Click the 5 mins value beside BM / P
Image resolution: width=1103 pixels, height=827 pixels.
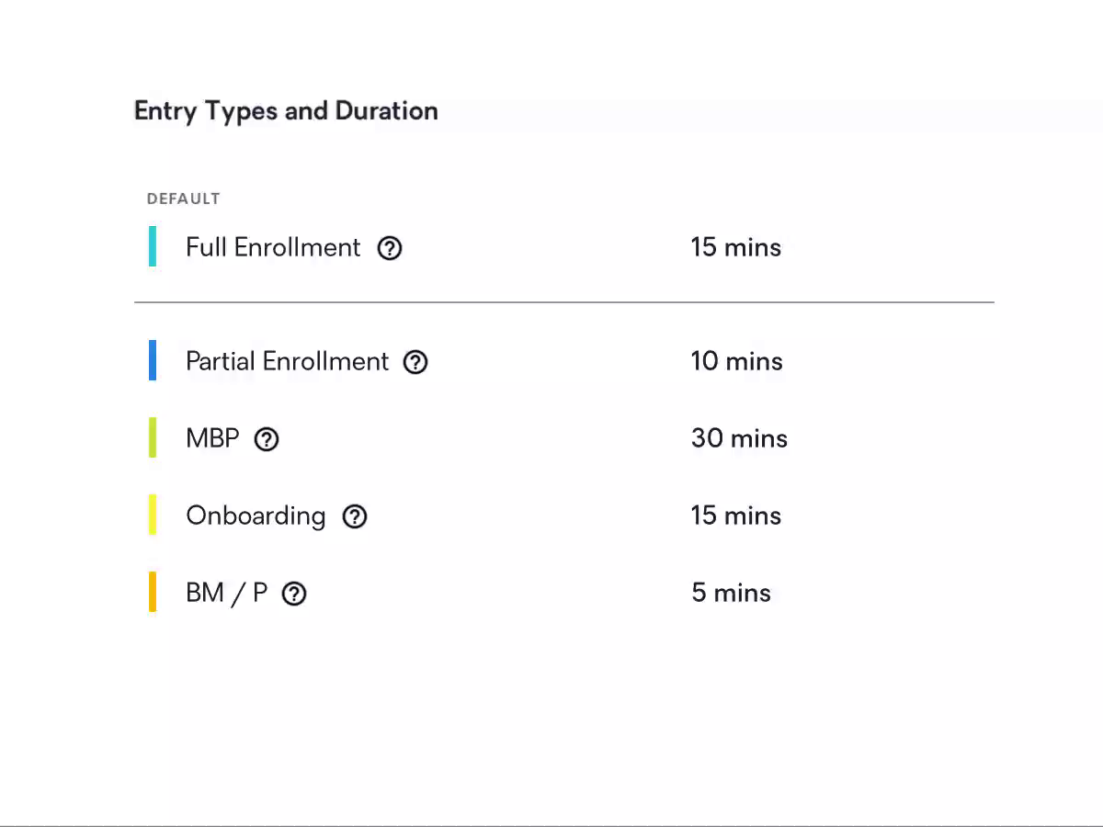point(731,593)
